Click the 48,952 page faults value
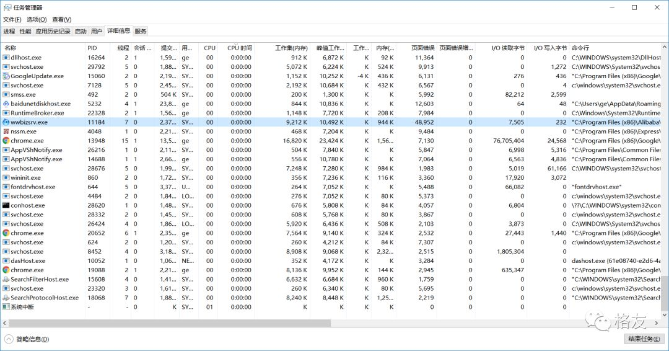 tap(424, 122)
